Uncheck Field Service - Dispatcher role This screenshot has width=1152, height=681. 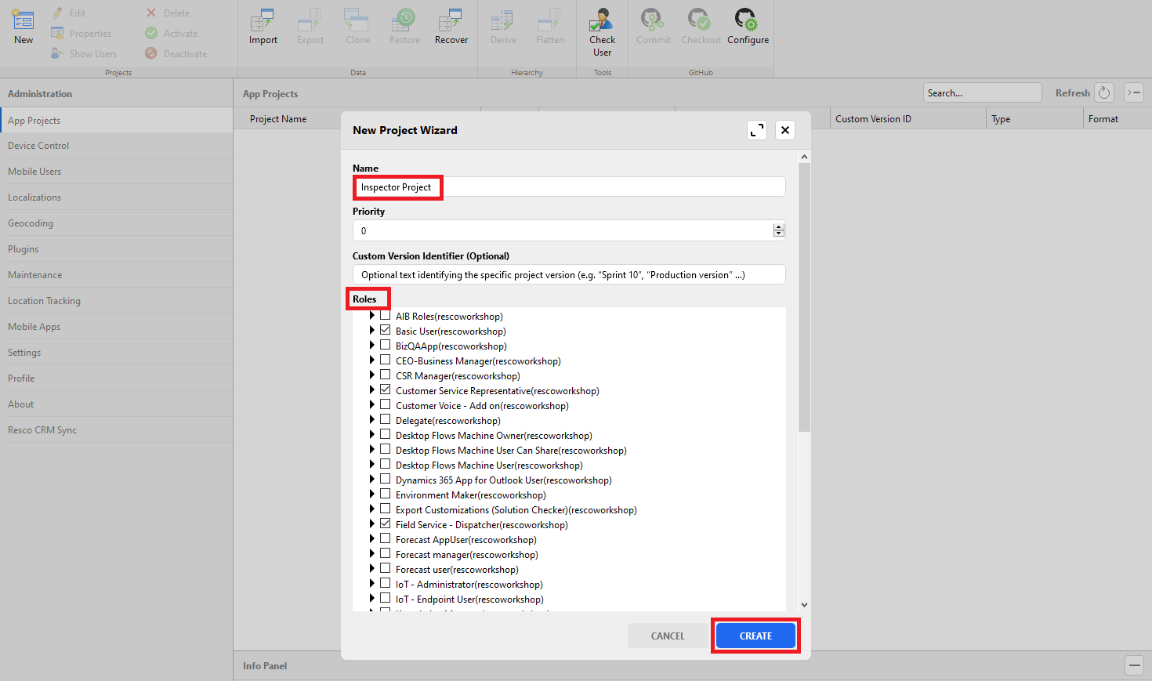[x=385, y=524]
